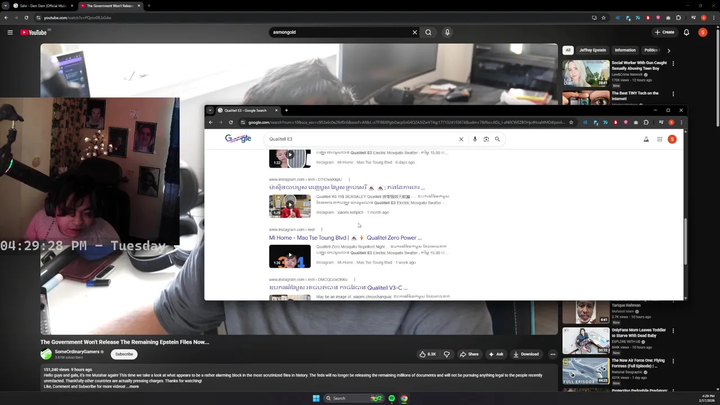The height and width of the screenshot is (405, 720).
Task: Open options for New Air Force One video
Action: pos(673,361)
